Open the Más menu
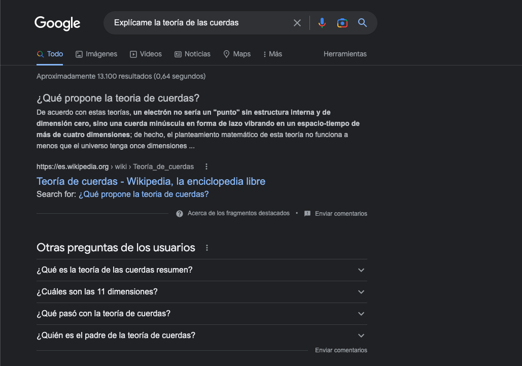Viewport: 522px width, 366px height. (x=272, y=54)
